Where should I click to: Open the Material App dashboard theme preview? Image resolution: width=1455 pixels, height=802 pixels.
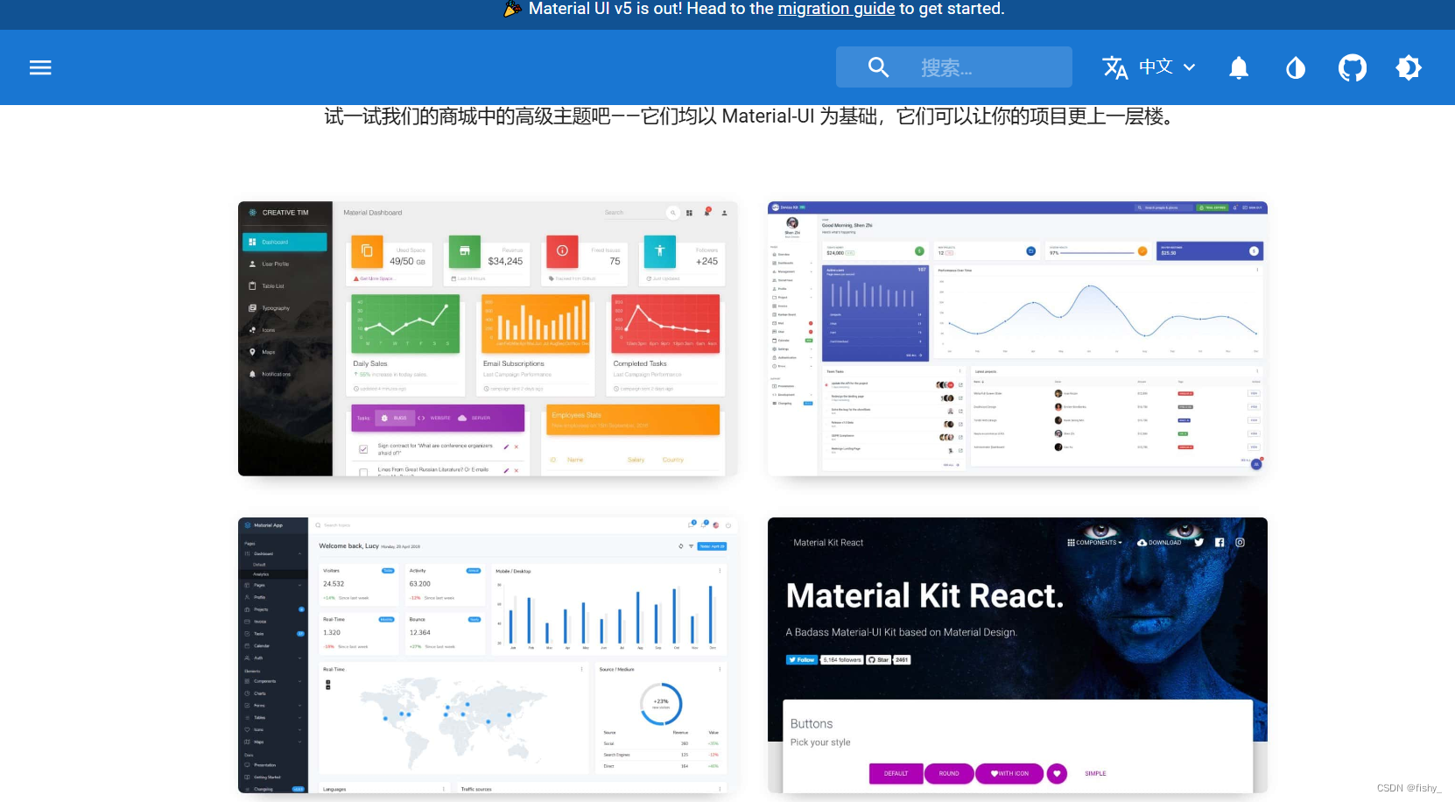[x=488, y=656]
